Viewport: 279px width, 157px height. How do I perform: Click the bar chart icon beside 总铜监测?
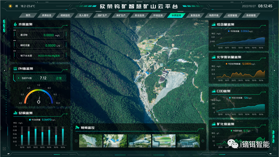click(15, 113)
